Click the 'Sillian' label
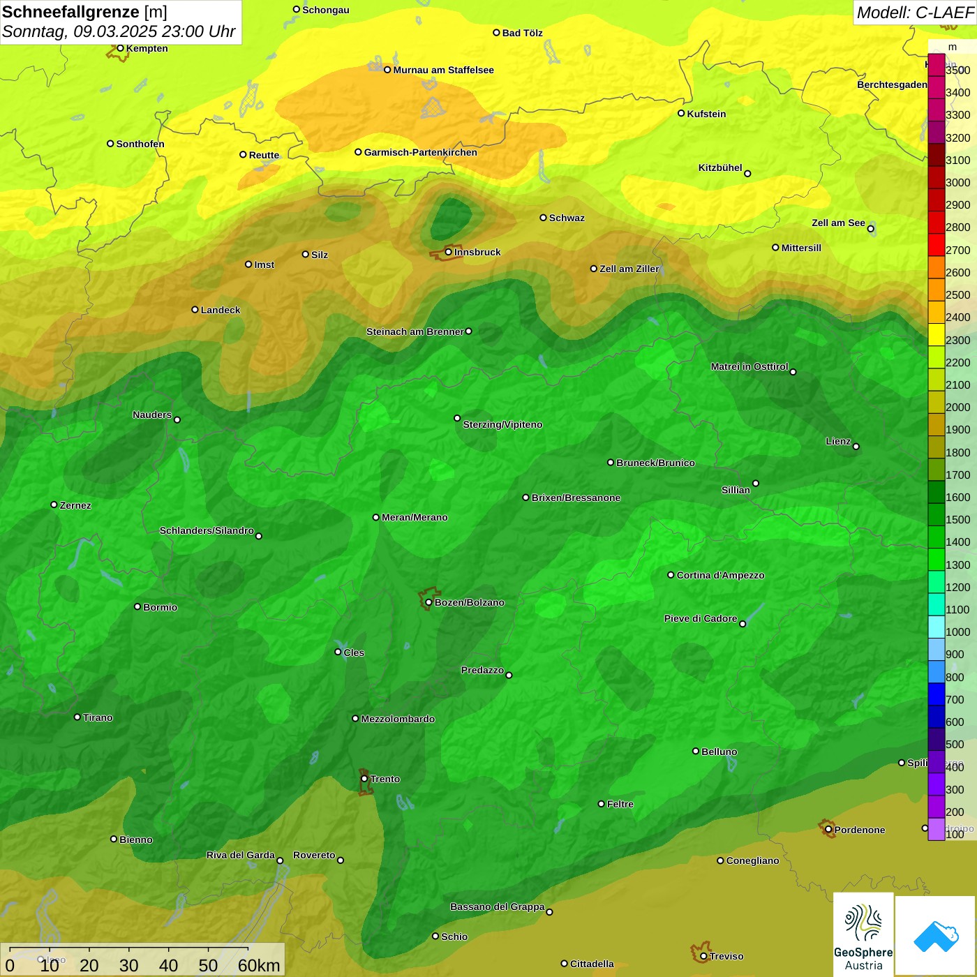 [x=736, y=490]
